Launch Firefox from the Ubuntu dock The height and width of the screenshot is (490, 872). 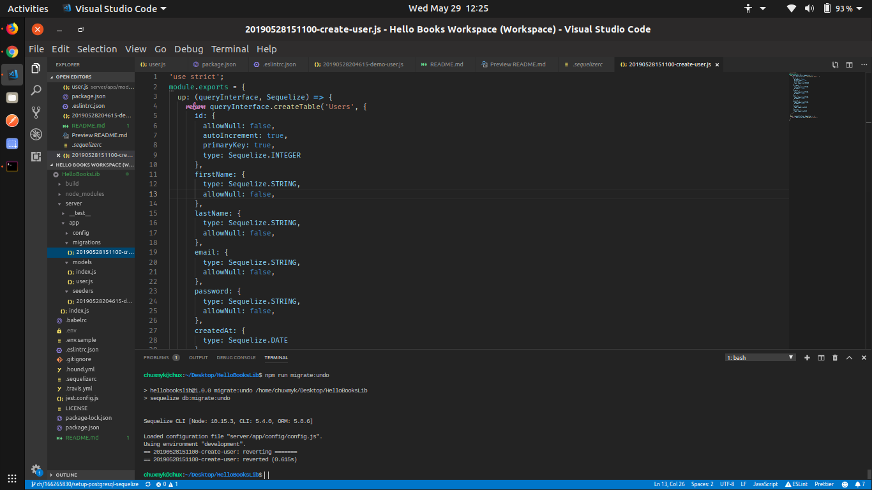coord(12,29)
